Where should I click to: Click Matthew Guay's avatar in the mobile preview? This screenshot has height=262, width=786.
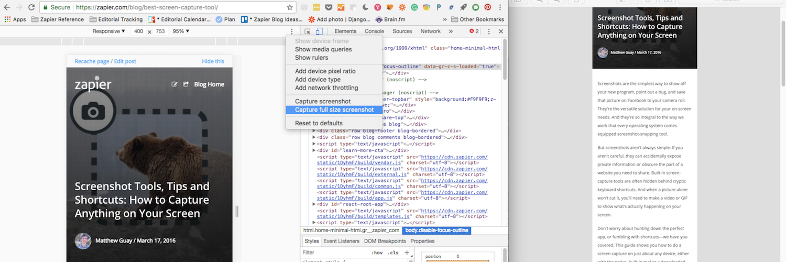83,241
